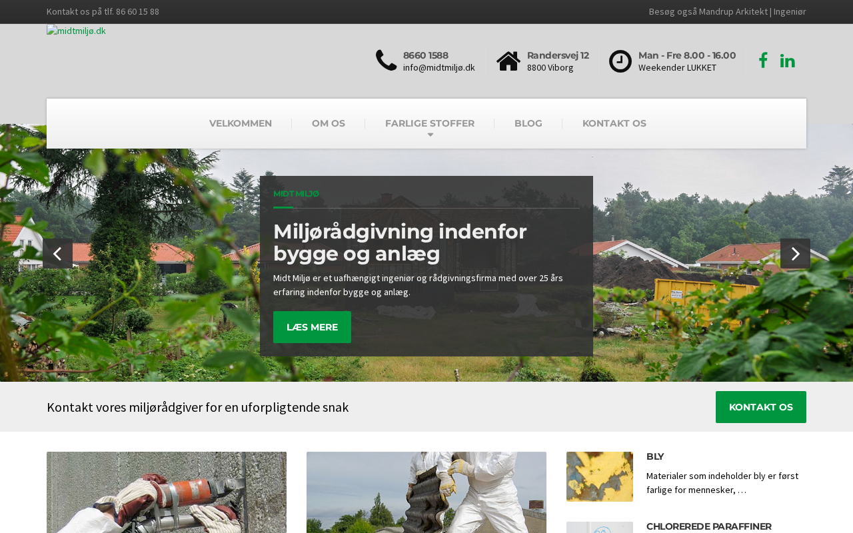The width and height of the screenshot is (853, 533).
Task: Click the green Læs Mere button
Action: (x=312, y=327)
